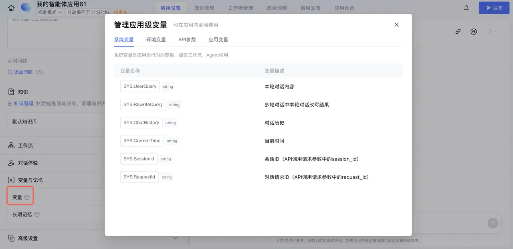This screenshot has width=513, height=249.
Task: Open 应用发布 top tab
Action: [x=311, y=8]
